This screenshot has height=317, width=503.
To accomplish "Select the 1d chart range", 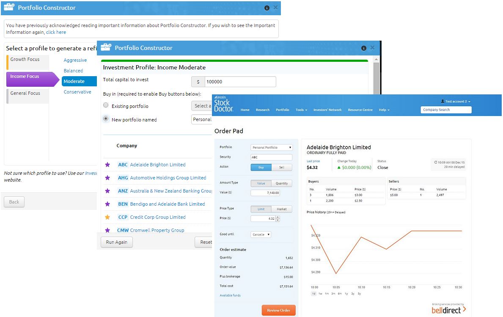I will coord(314,294).
